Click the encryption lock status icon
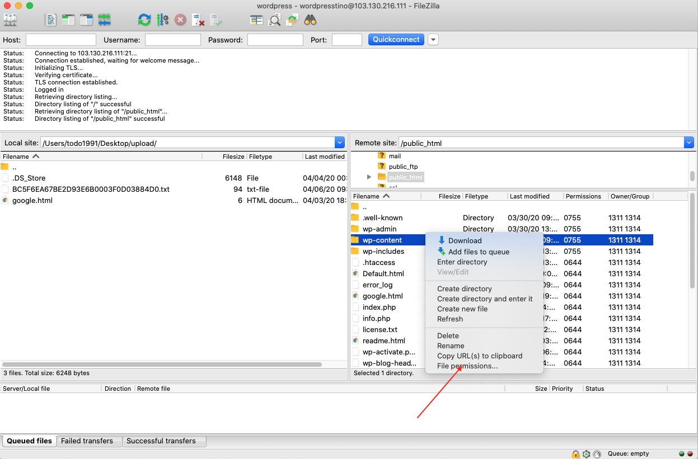698x459 pixels. pyautogui.click(x=575, y=454)
